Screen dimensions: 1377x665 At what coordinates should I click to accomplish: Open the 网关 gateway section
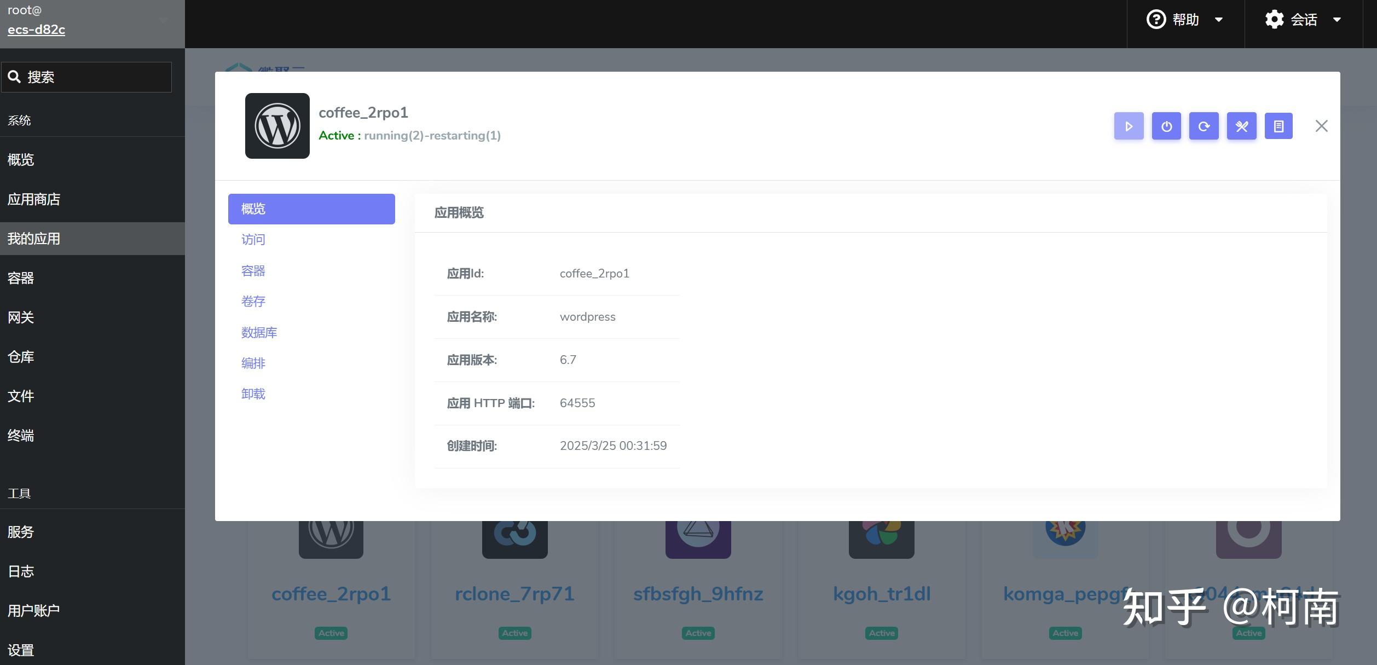[20, 317]
